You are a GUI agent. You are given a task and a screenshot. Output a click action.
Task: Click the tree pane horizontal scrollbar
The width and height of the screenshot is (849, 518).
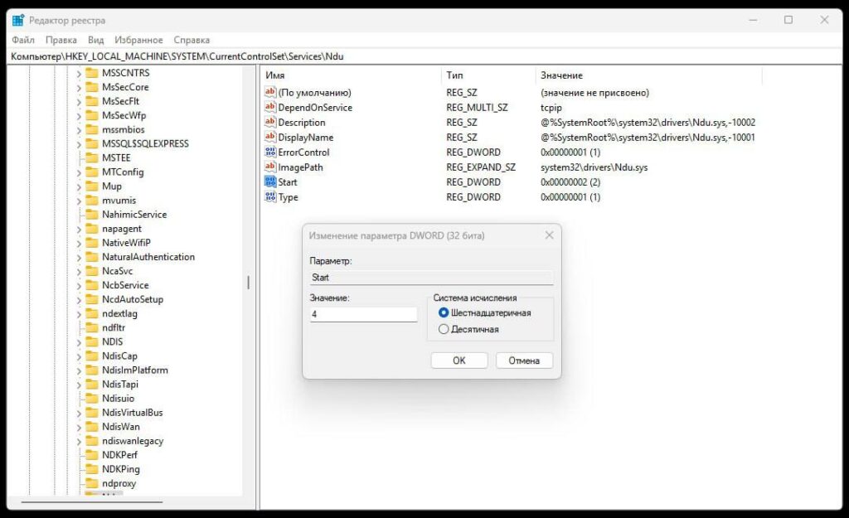tap(92, 501)
